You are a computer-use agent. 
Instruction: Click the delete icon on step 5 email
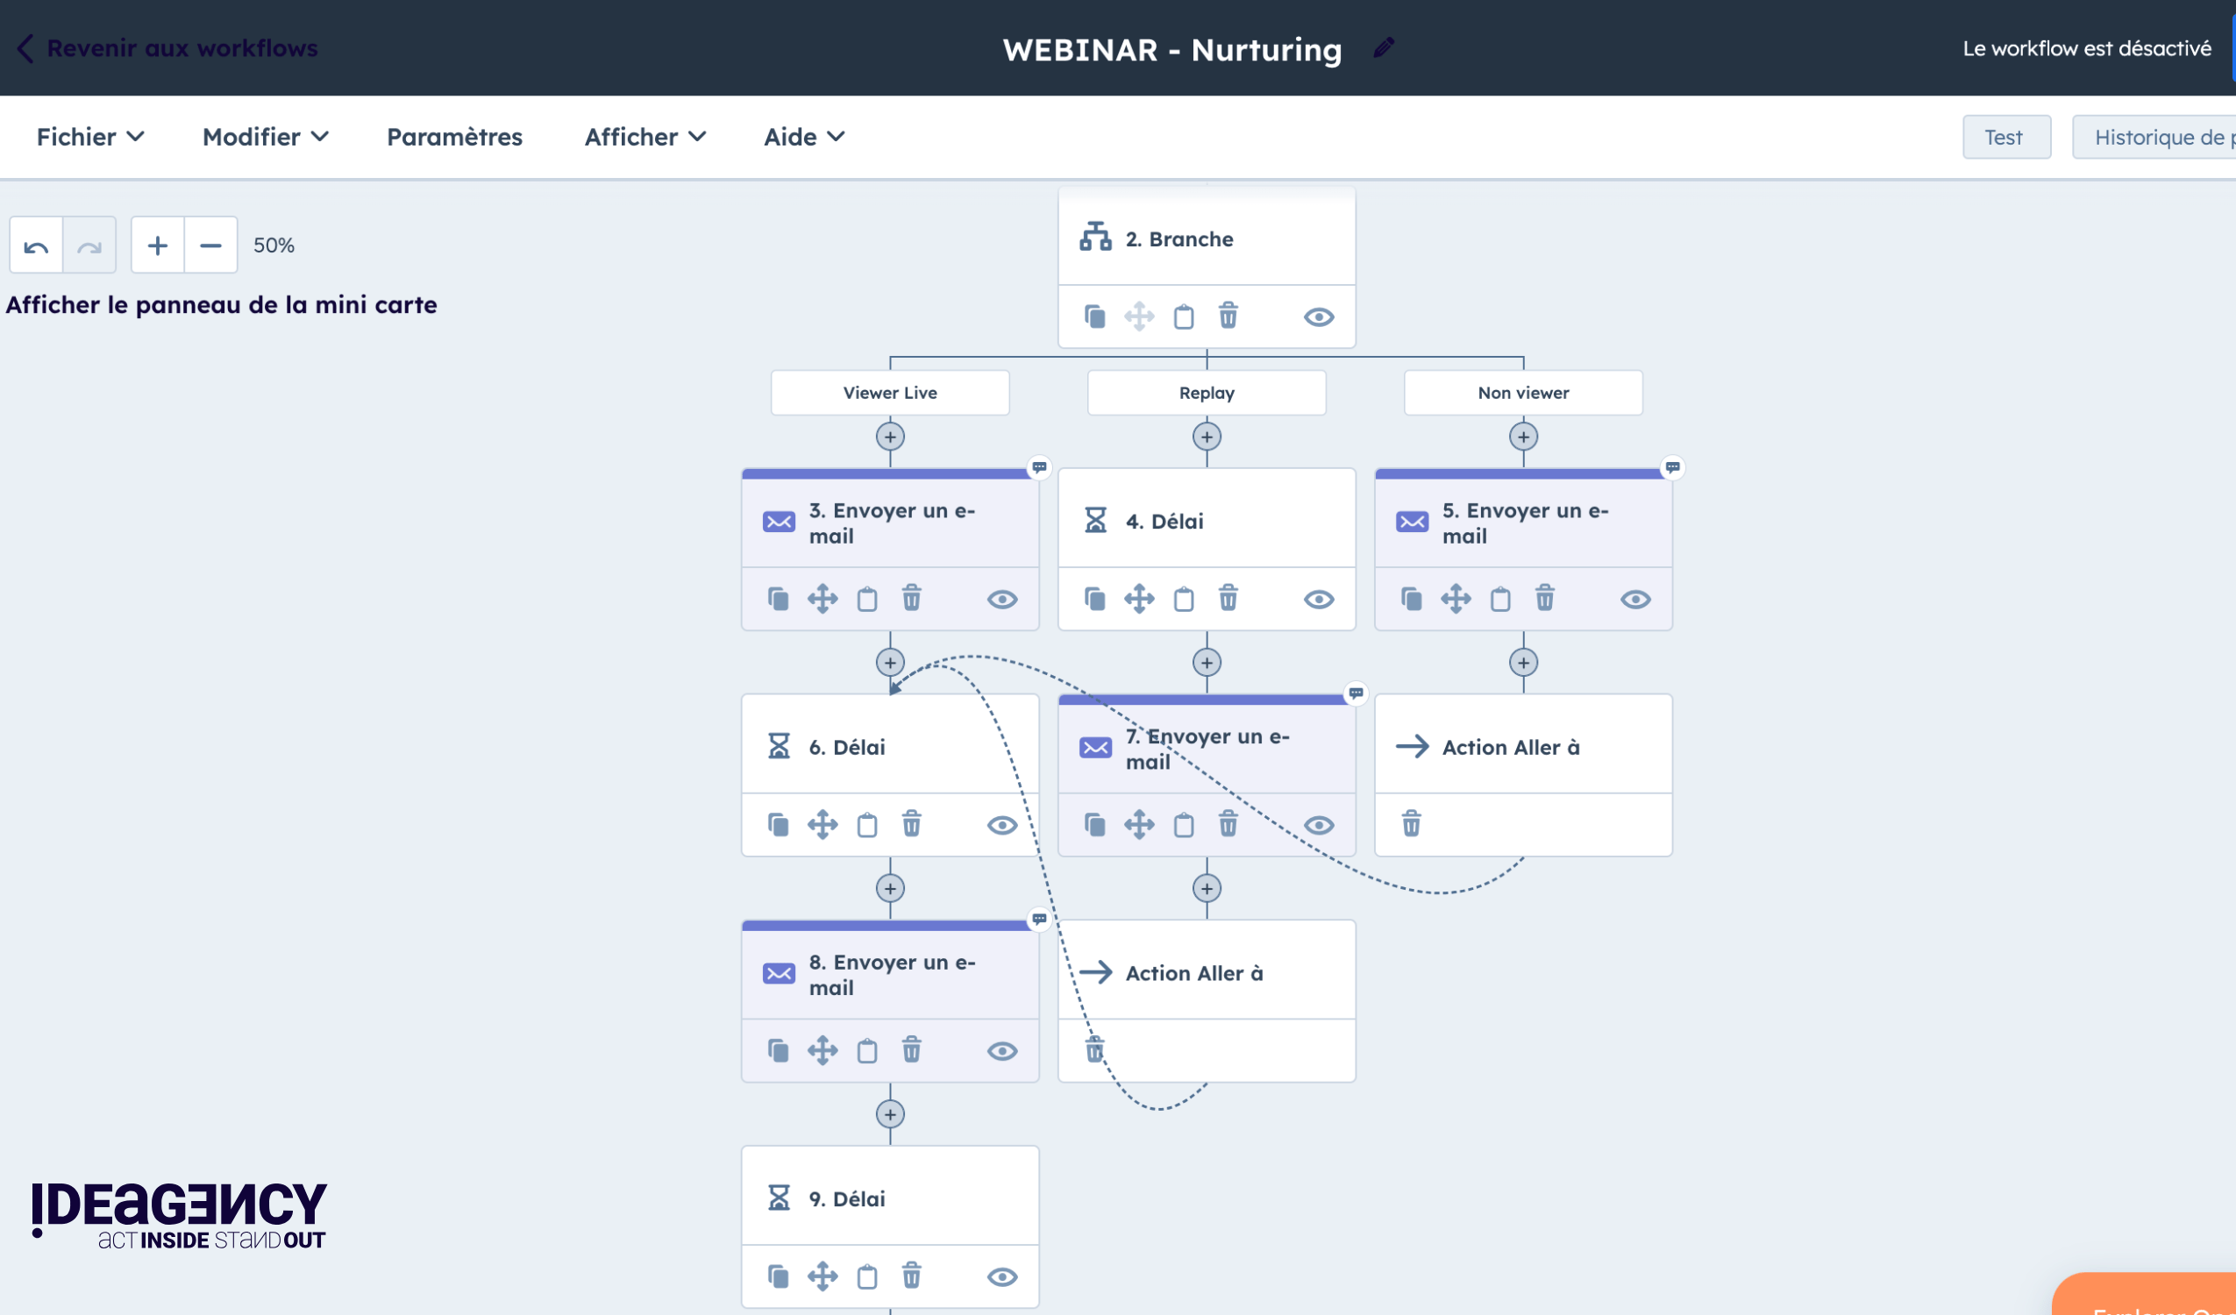tap(1544, 598)
